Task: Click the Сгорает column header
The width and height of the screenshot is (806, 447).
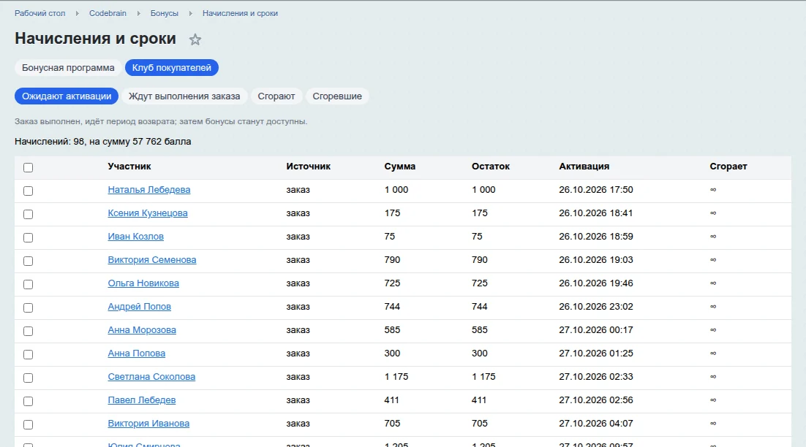Action: [x=728, y=167]
